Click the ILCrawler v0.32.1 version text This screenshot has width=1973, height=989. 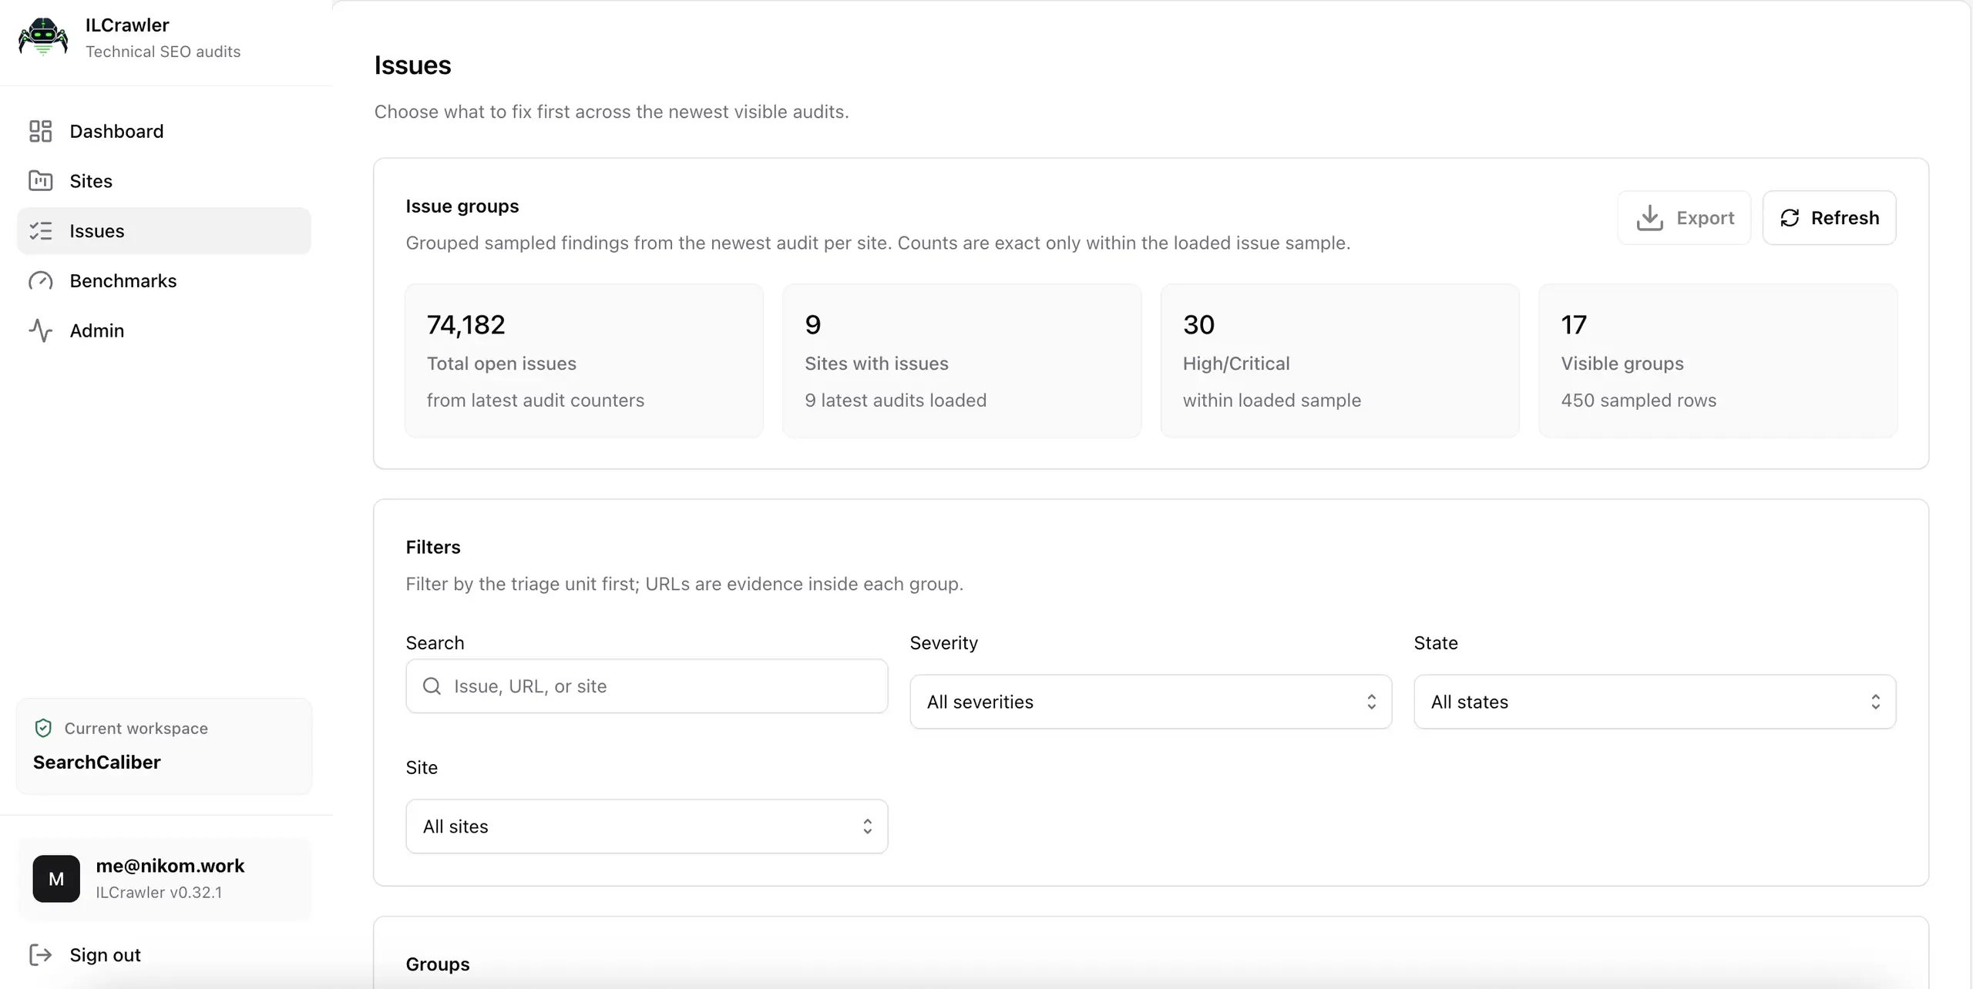coord(159,892)
